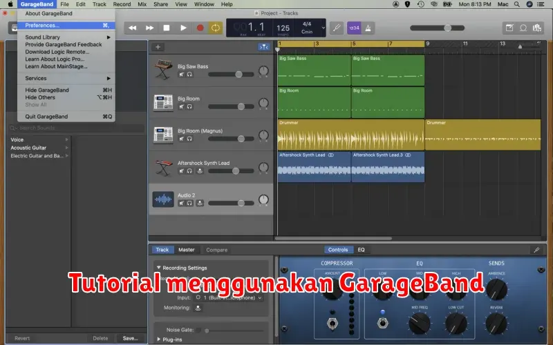
Task: Open the Input source dropdown
Action: tap(229, 297)
